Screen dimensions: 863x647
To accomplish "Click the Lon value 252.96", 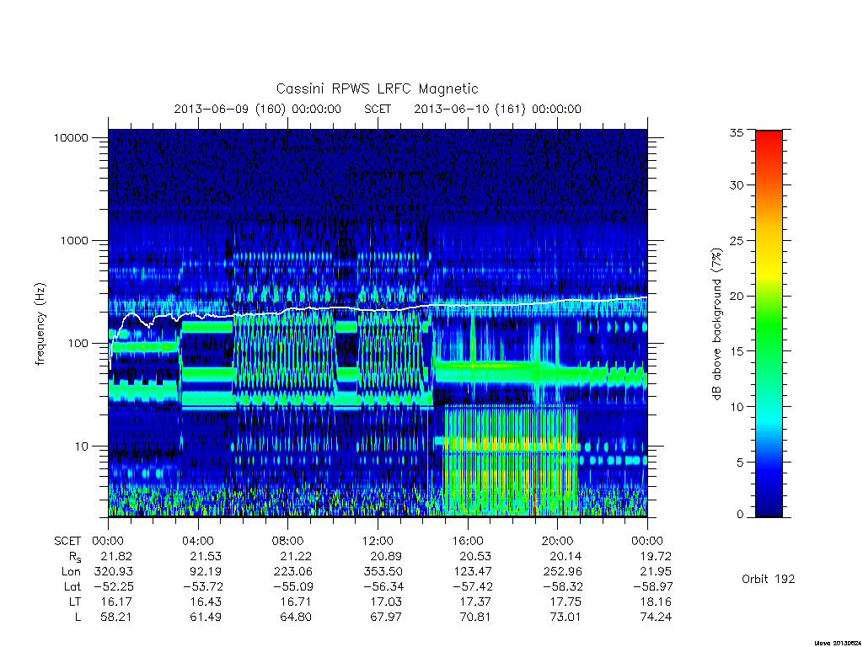I will tap(562, 571).
